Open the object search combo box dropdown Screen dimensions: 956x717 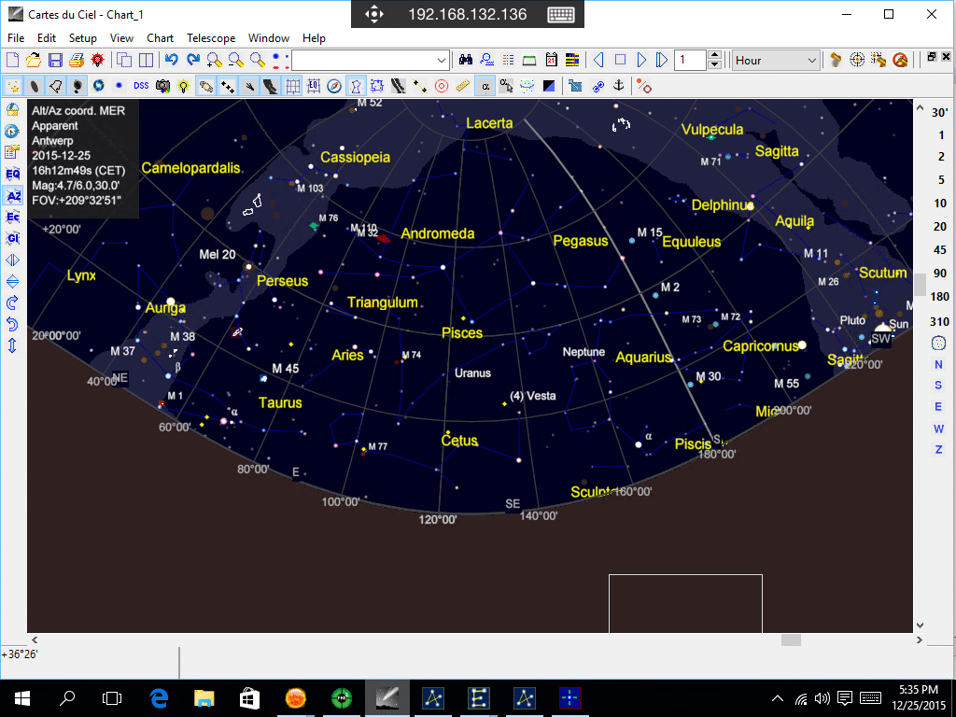click(x=442, y=61)
